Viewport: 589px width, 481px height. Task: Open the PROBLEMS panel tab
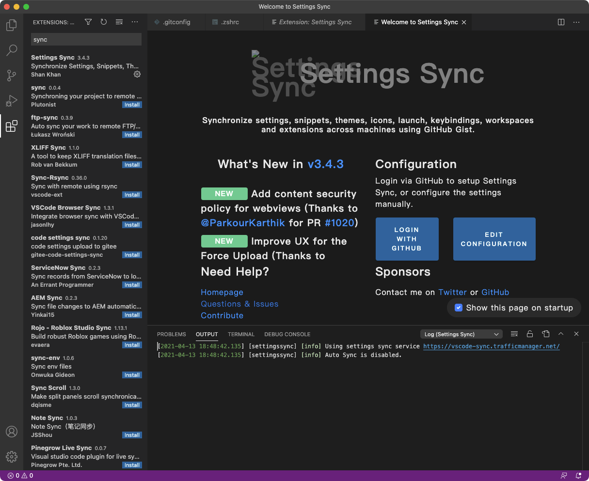(x=172, y=334)
